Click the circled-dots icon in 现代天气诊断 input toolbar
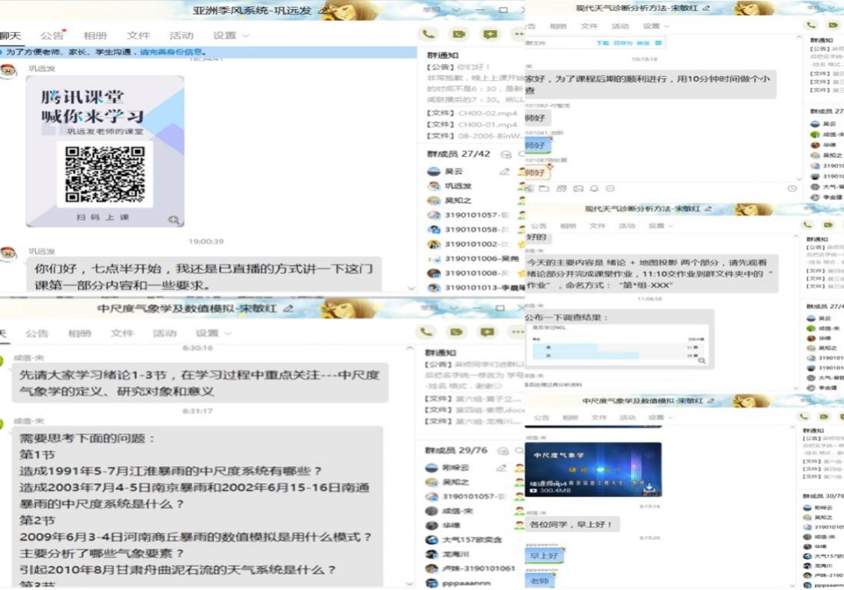The image size is (844, 590). point(610,188)
